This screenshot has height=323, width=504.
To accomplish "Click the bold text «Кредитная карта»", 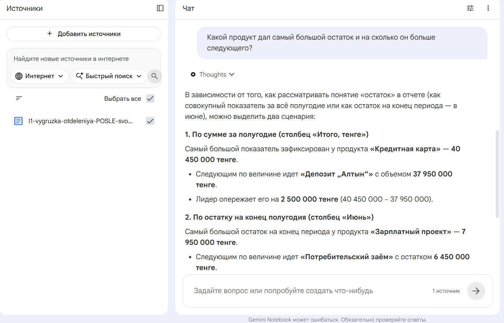I will 405,149.
